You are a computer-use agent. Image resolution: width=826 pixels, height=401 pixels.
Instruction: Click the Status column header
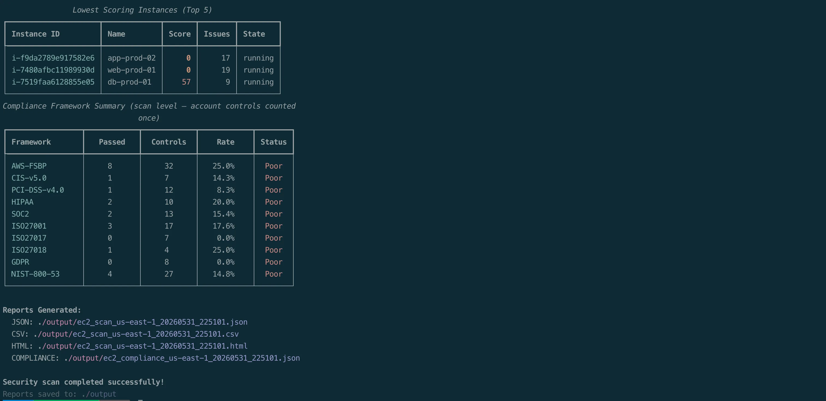[x=273, y=142]
